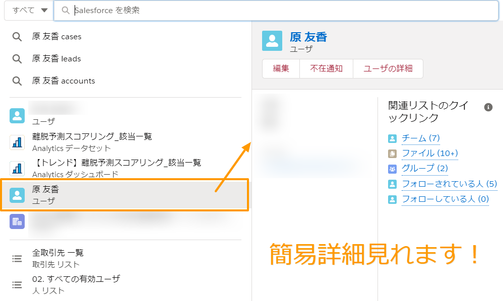Viewport: 503px width, 301px height.
Task: Click the Salesforce を検索 search field
Action: (276, 11)
